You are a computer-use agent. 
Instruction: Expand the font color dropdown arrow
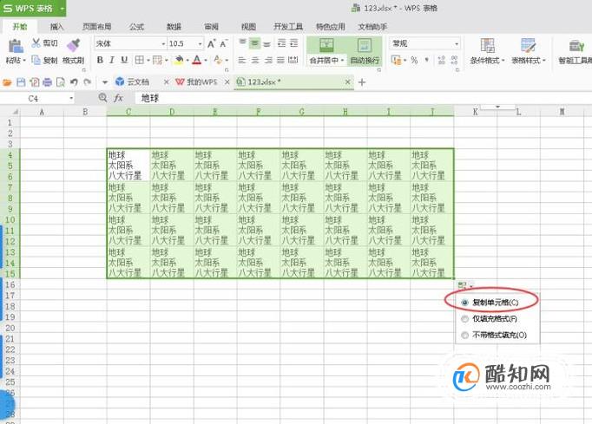(206, 61)
